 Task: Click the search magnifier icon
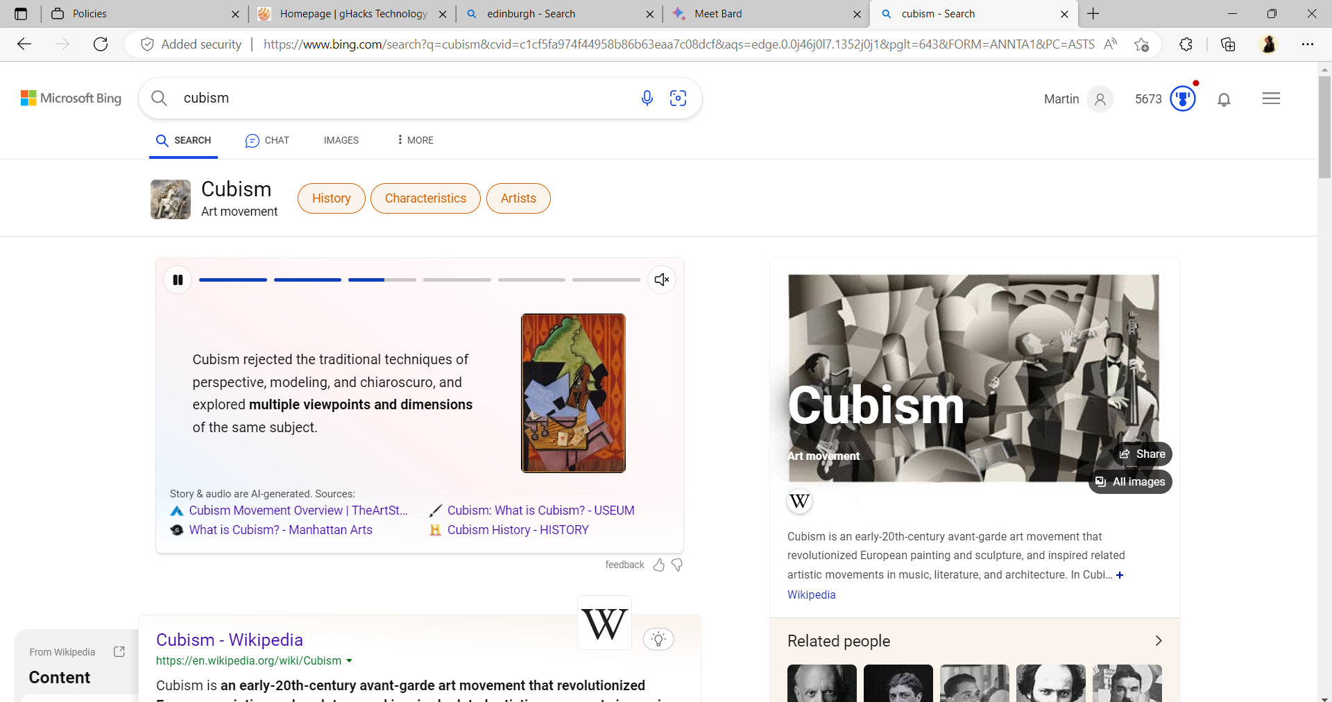[x=159, y=98]
